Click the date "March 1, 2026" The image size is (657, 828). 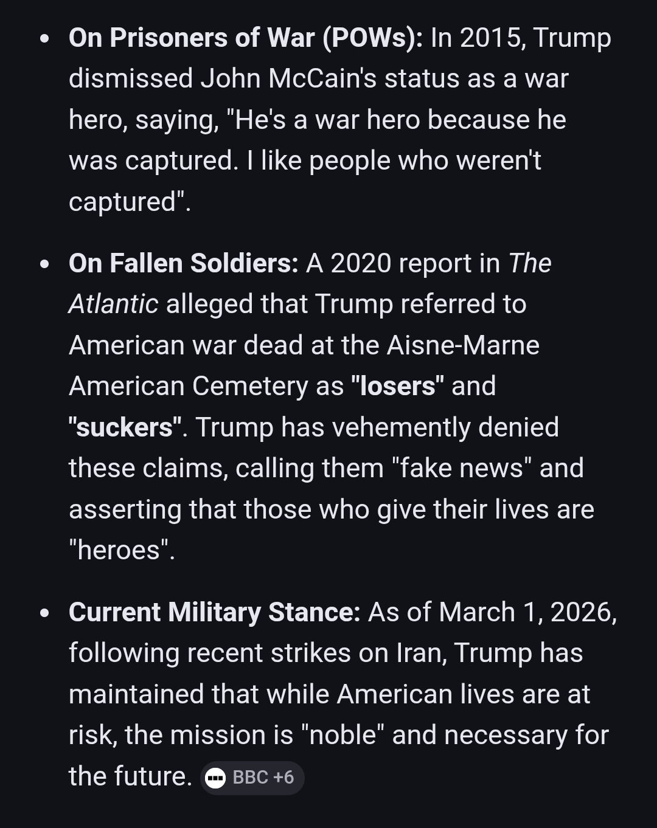click(x=527, y=612)
